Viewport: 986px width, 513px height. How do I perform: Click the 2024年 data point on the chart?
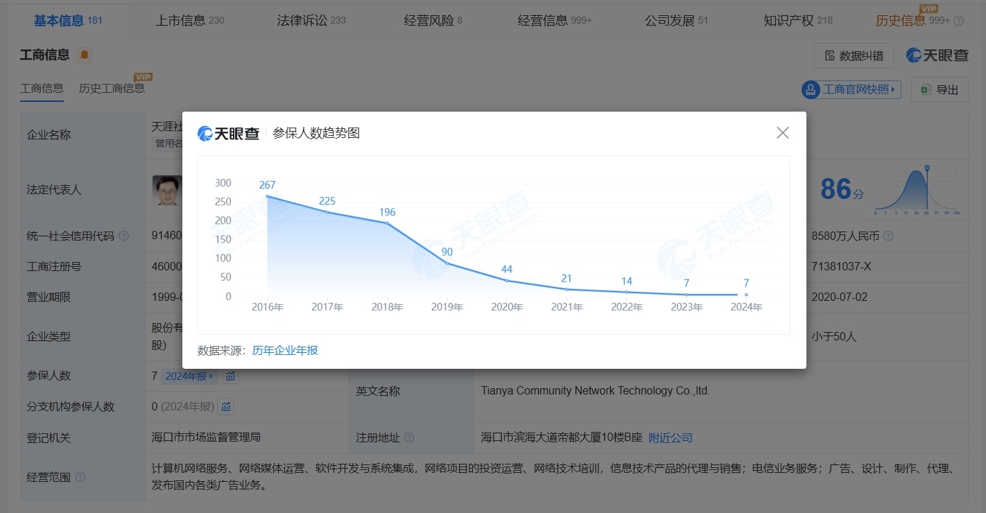[746, 295]
